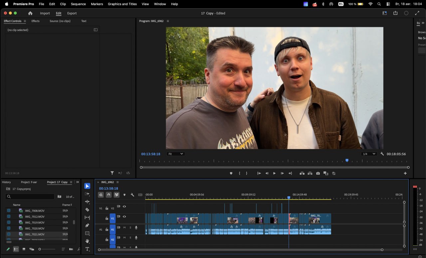Screen dimensions: 426x258
Task: Add marker in timeline toolbar
Action: click(124, 195)
